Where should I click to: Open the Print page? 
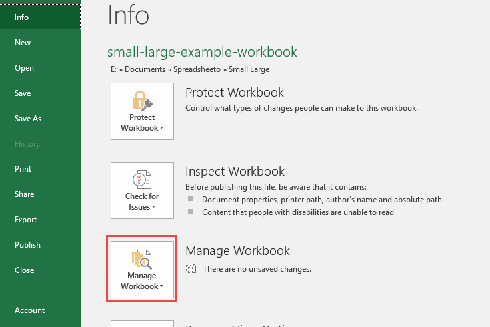tap(23, 169)
